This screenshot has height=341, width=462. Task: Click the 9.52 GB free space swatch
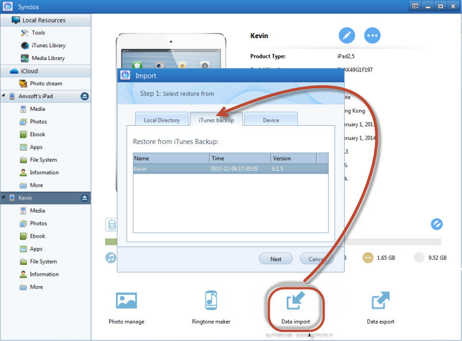(419, 258)
